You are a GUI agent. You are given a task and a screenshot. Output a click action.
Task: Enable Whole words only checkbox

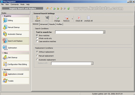pos(37,38)
